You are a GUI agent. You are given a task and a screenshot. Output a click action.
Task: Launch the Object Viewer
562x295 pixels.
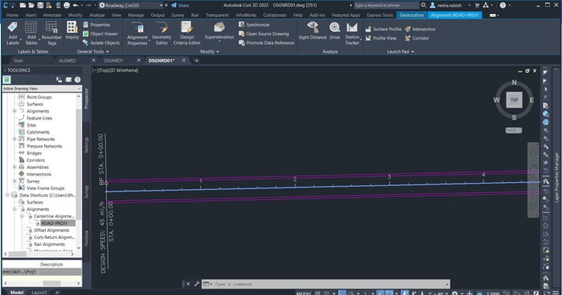point(100,34)
